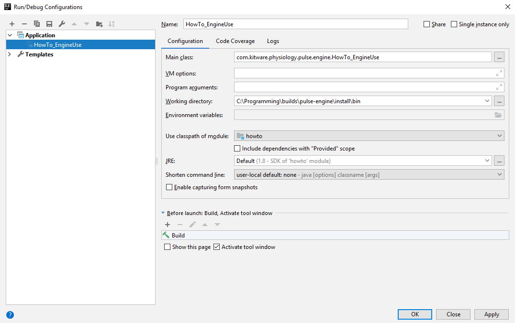515x323 pixels.
Task: Open Use classpath of module dropdown
Action: coord(369,136)
